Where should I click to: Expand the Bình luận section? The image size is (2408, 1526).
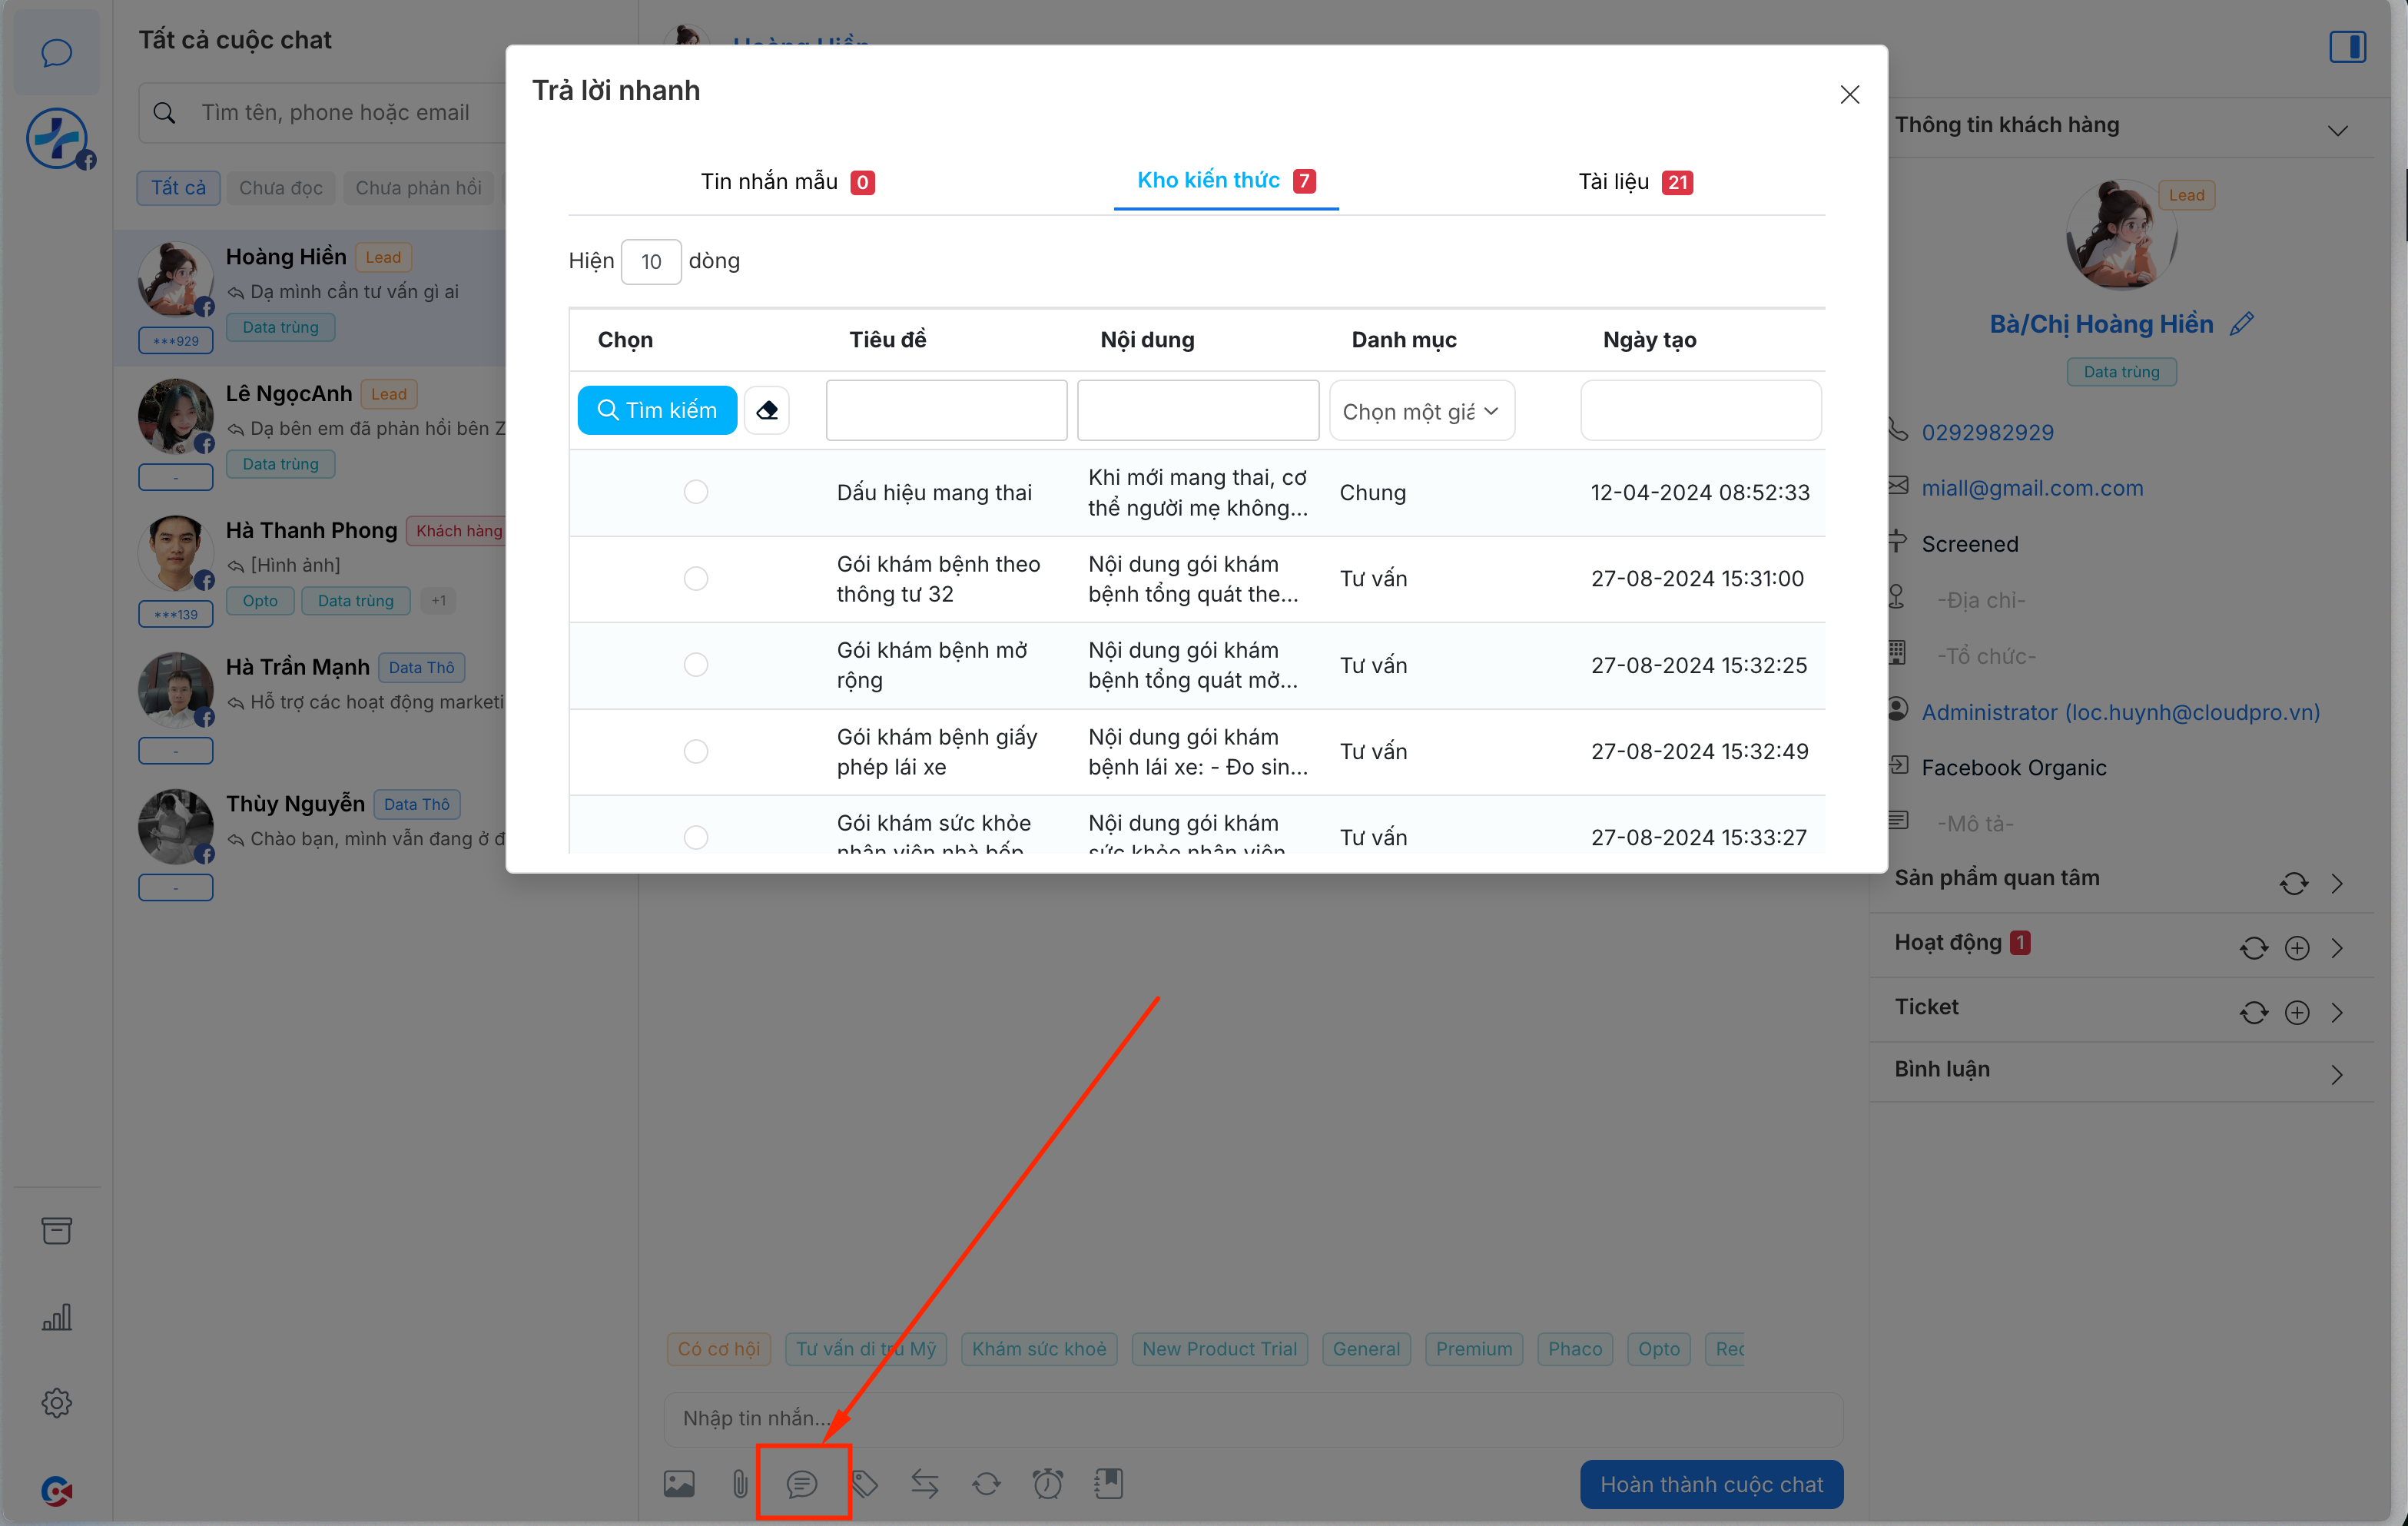tap(2337, 1075)
